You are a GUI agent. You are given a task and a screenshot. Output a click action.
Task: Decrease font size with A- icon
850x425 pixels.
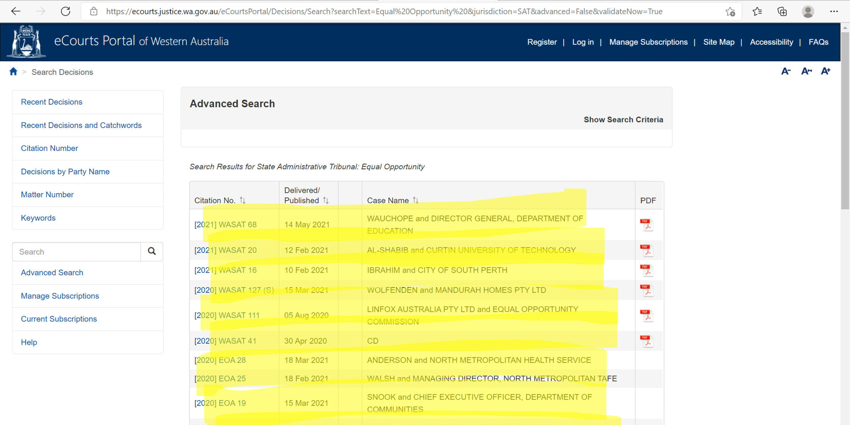[786, 71]
